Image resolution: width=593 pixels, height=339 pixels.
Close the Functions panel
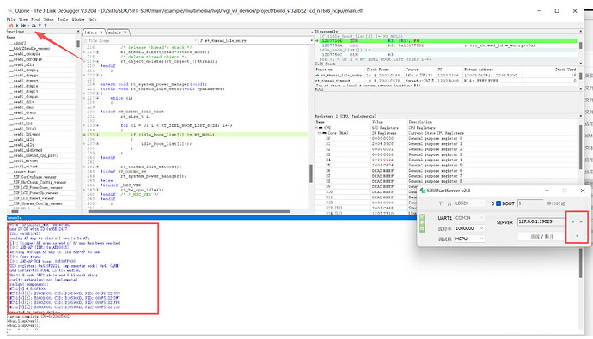pyautogui.click(x=78, y=32)
